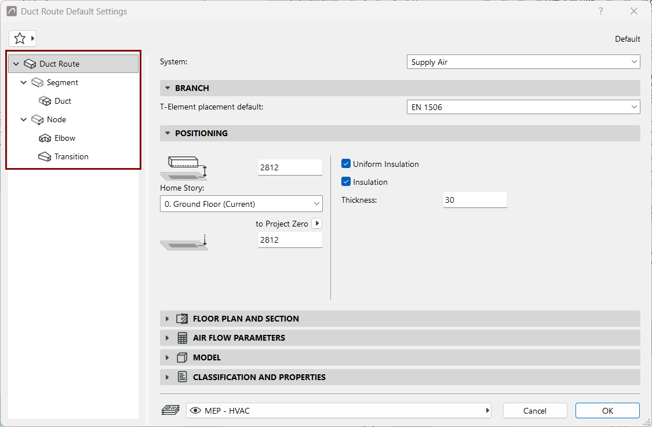Image resolution: width=652 pixels, height=427 pixels.
Task: Click the Project Zero elevation diagram icon
Action: (184, 242)
